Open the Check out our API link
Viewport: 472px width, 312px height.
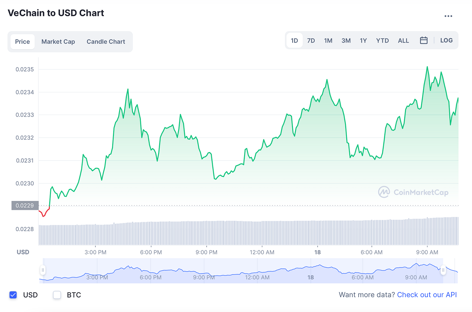pos(427,295)
